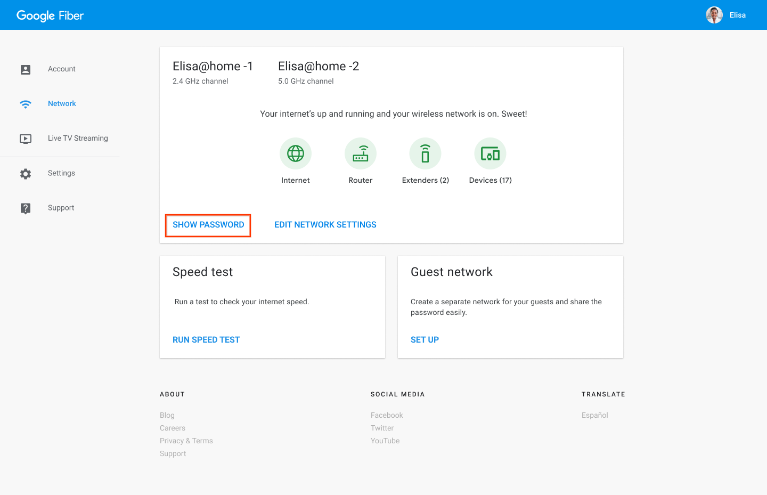Select the Elisa@home -1 network
Screen dimensions: 767x495
[x=213, y=67]
